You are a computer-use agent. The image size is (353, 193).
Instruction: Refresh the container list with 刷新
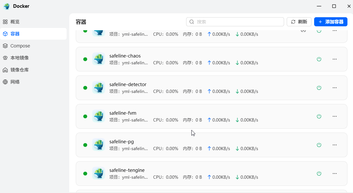299,22
